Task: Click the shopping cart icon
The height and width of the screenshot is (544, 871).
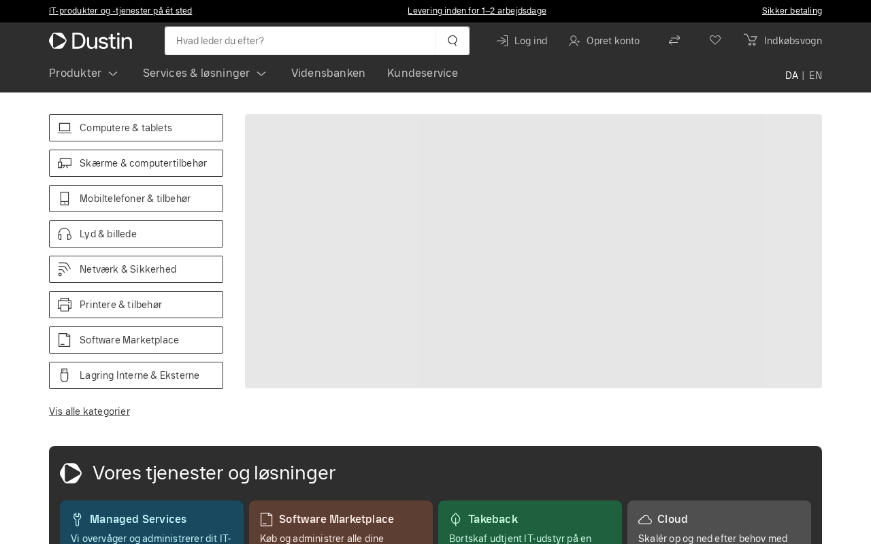Action: (751, 40)
